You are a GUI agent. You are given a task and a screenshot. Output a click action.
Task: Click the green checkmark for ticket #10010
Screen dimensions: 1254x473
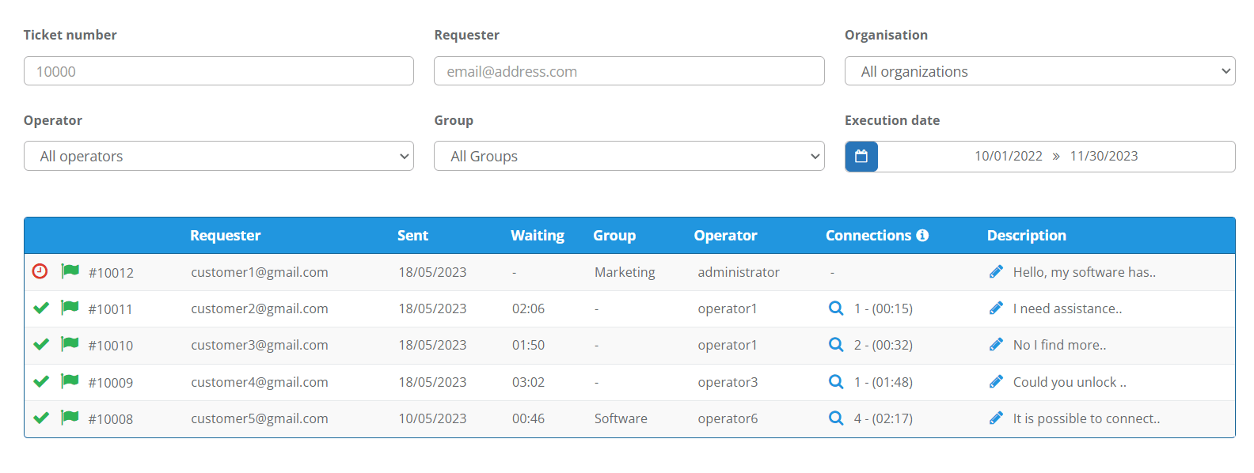[41, 344]
